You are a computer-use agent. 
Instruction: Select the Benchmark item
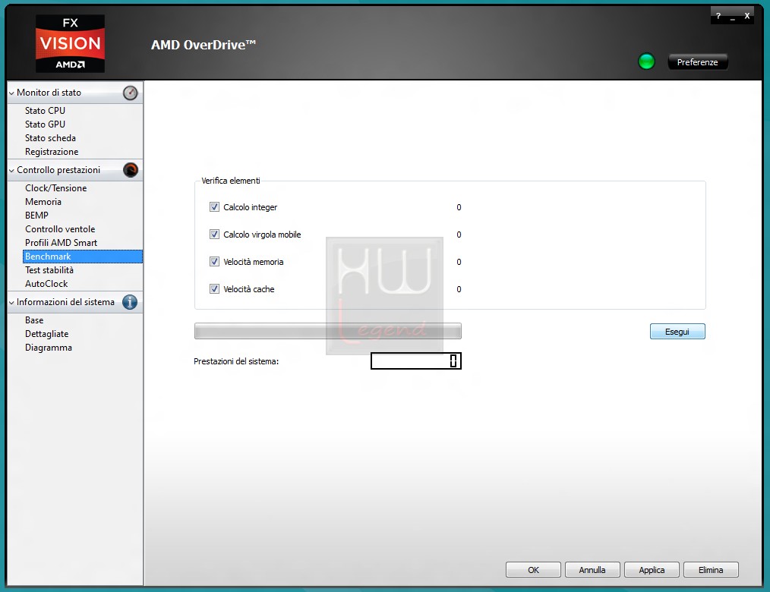click(83, 257)
